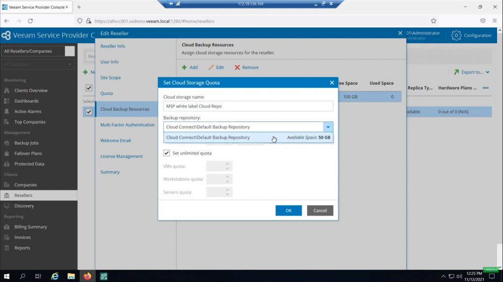Click the taskbar search icon
Screen dimensions: 503x282
pyautogui.click(x=23, y=276)
